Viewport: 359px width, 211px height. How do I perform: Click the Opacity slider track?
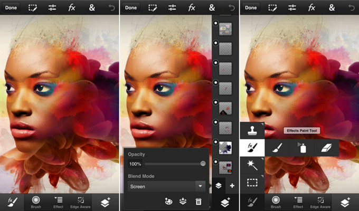coord(175,164)
